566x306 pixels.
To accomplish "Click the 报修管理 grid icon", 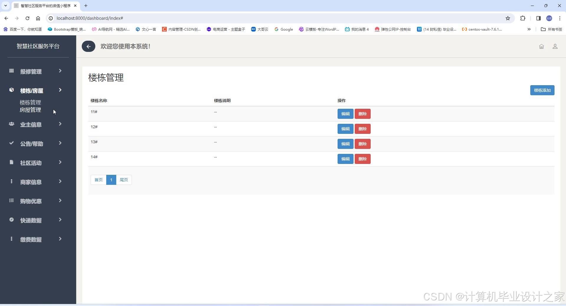I will [x=12, y=71].
